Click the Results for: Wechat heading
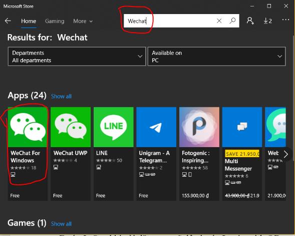The image size is (295, 236). pos(48,37)
